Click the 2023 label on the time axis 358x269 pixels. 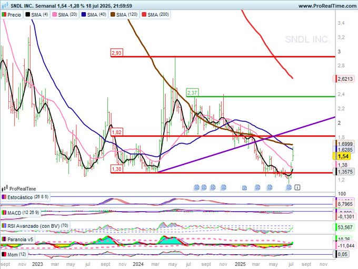[37, 264]
